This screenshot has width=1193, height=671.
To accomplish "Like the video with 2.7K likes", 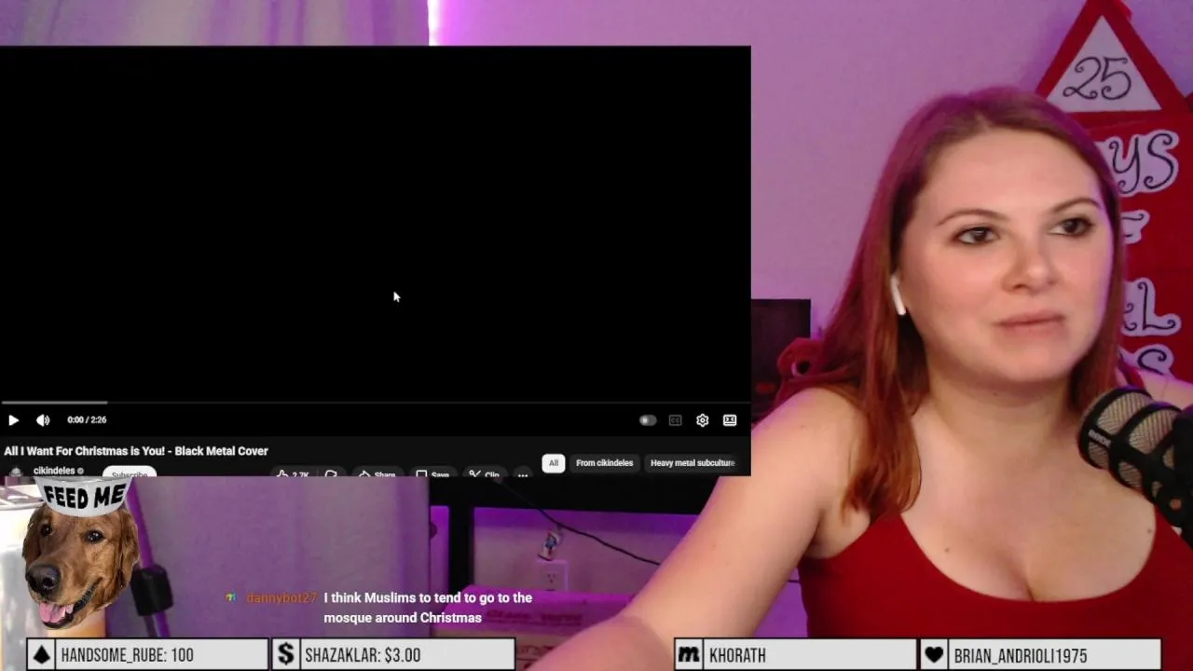I will click(x=294, y=473).
